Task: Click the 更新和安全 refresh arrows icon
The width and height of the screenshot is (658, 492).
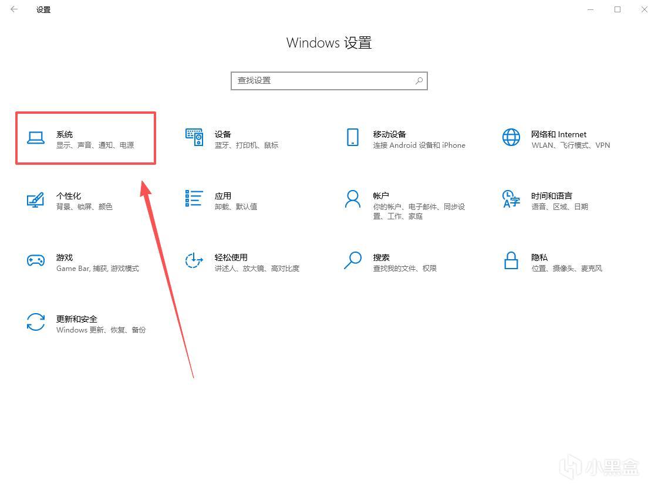Action: 36,322
